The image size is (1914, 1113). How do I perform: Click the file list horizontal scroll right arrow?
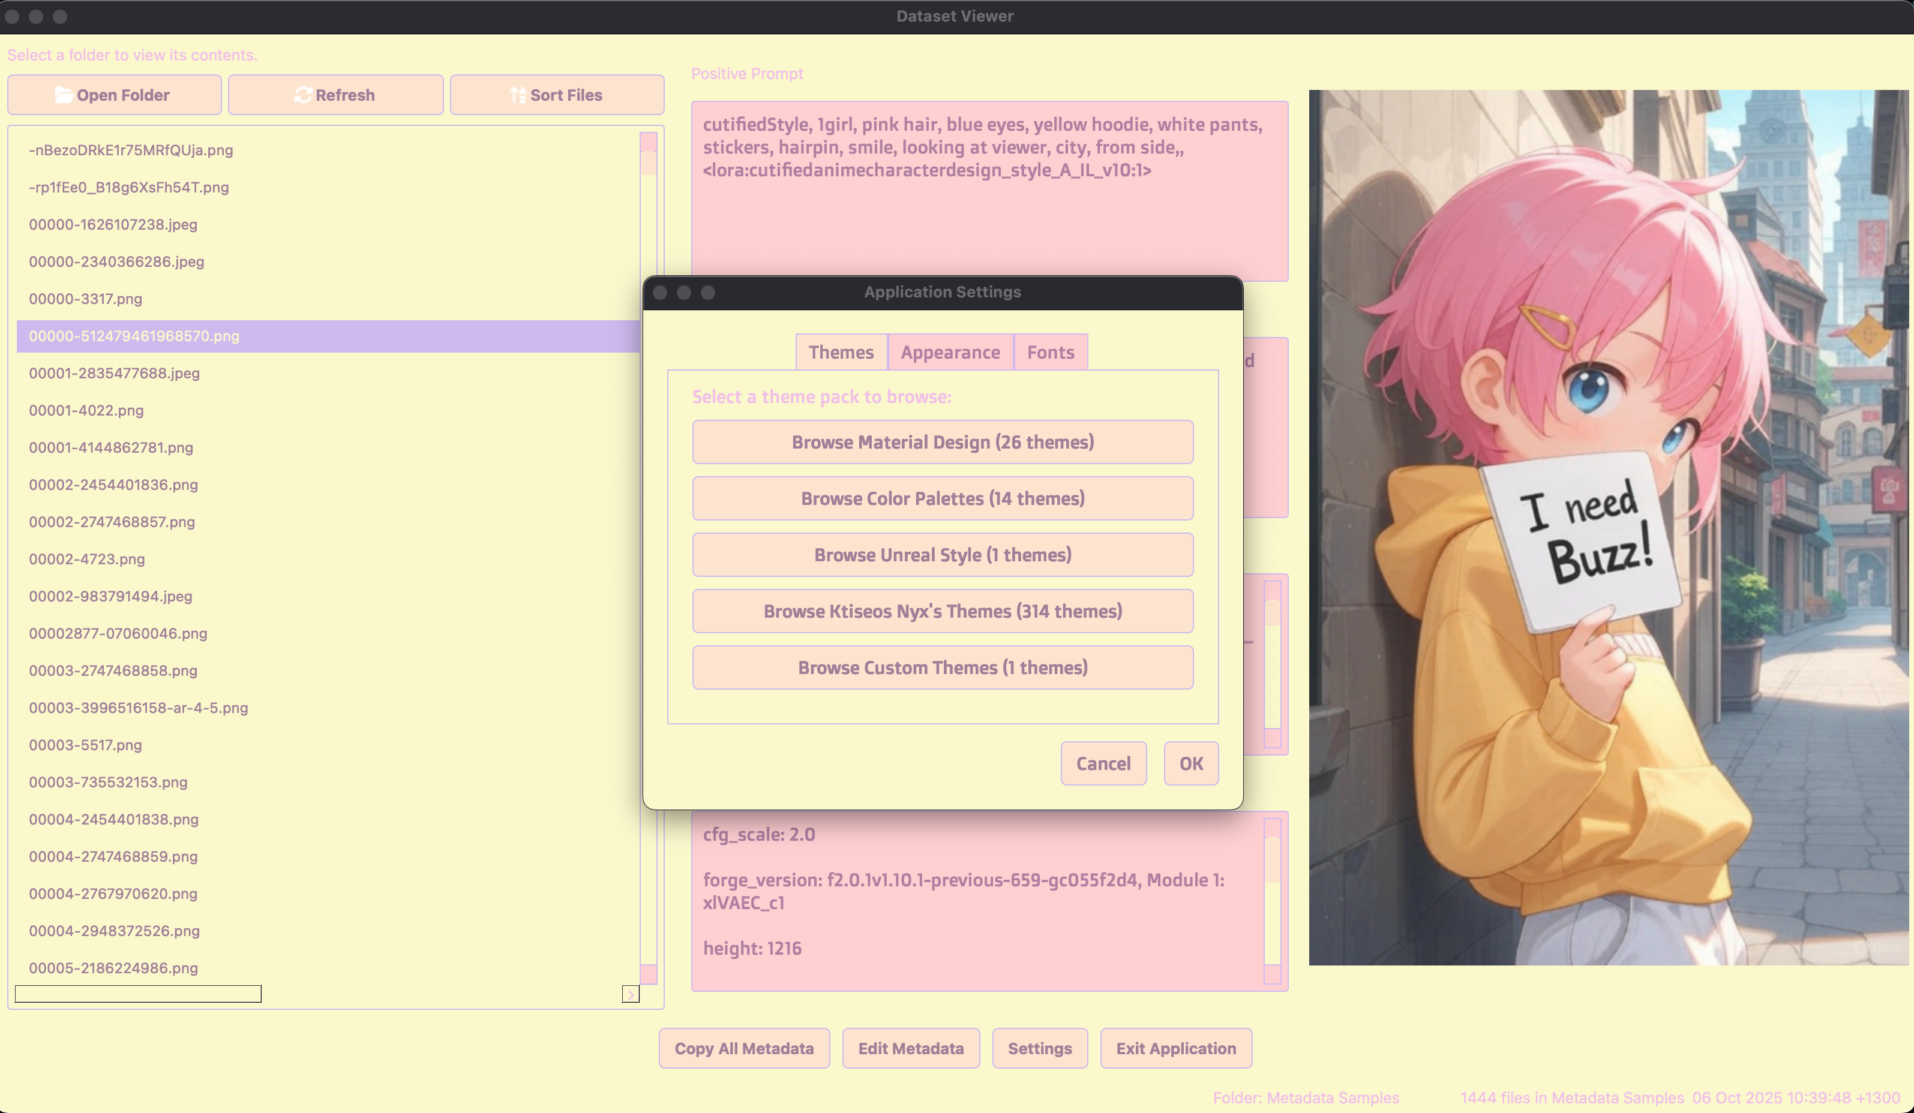coord(629,994)
